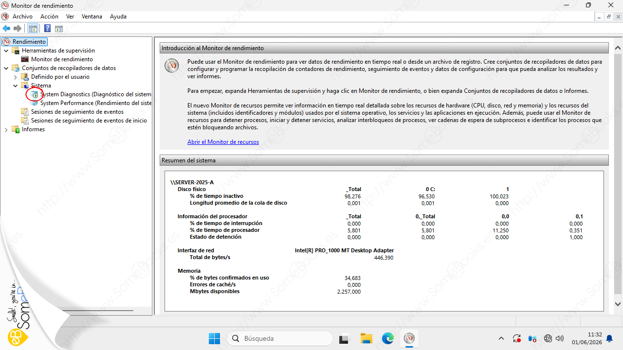Click the Disco físico label
Viewport: 623px width, 350px height.
(x=192, y=189)
